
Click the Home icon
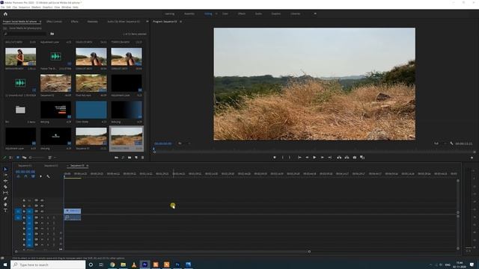[5, 13]
